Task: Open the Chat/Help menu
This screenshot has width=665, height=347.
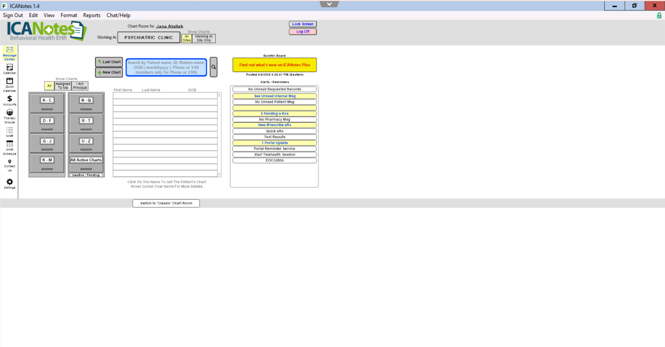Action: click(x=118, y=15)
